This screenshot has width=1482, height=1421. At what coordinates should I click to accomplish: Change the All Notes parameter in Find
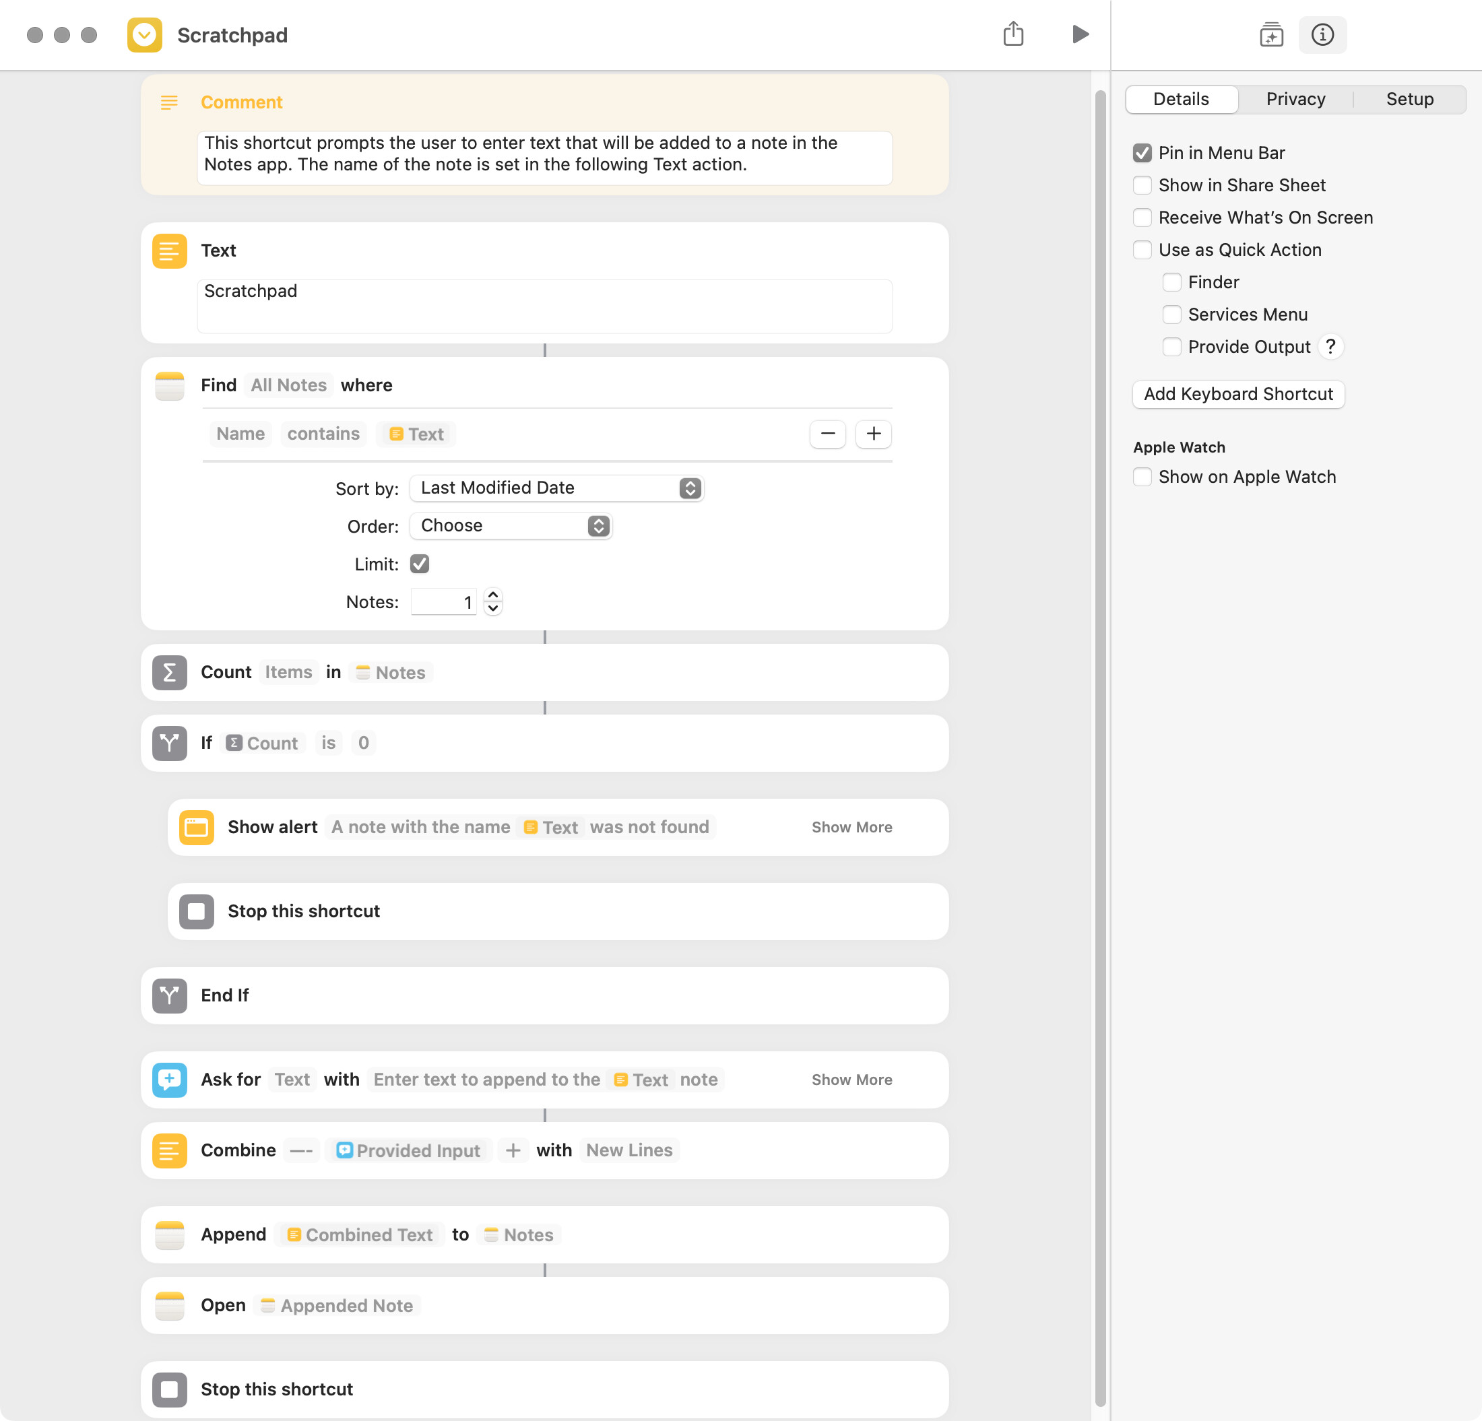pyautogui.click(x=289, y=385)
